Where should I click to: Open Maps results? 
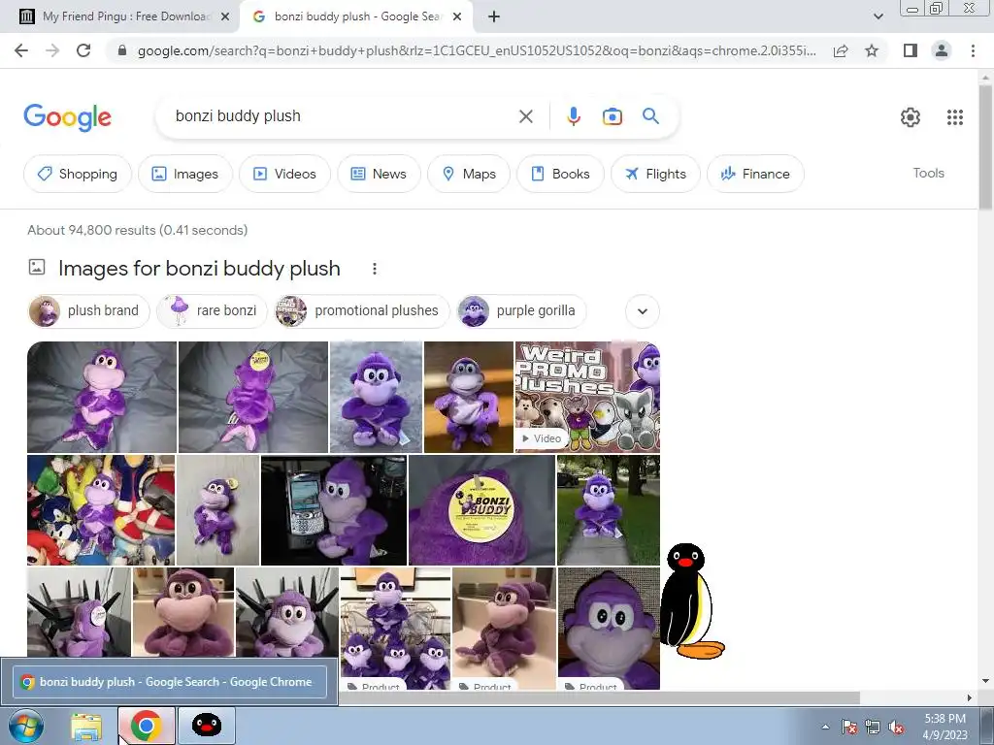[469, 174]
